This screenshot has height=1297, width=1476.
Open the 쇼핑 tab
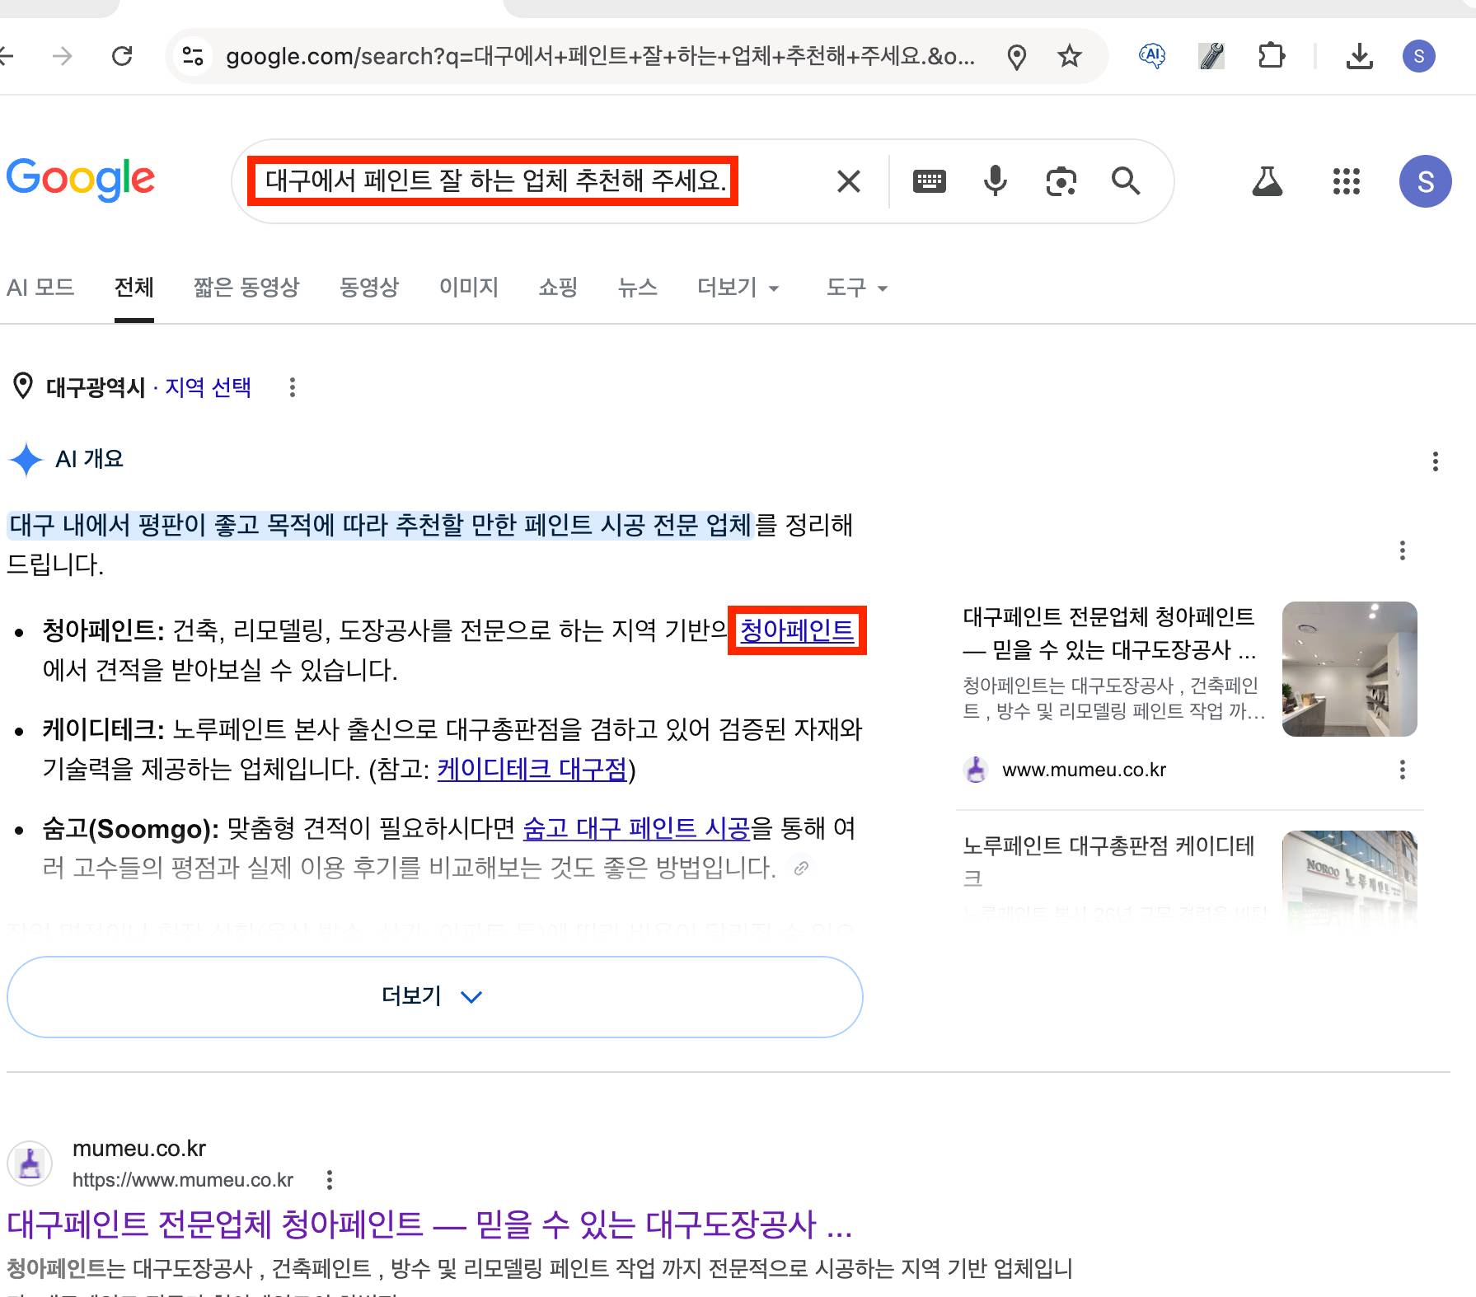point(558,288)
